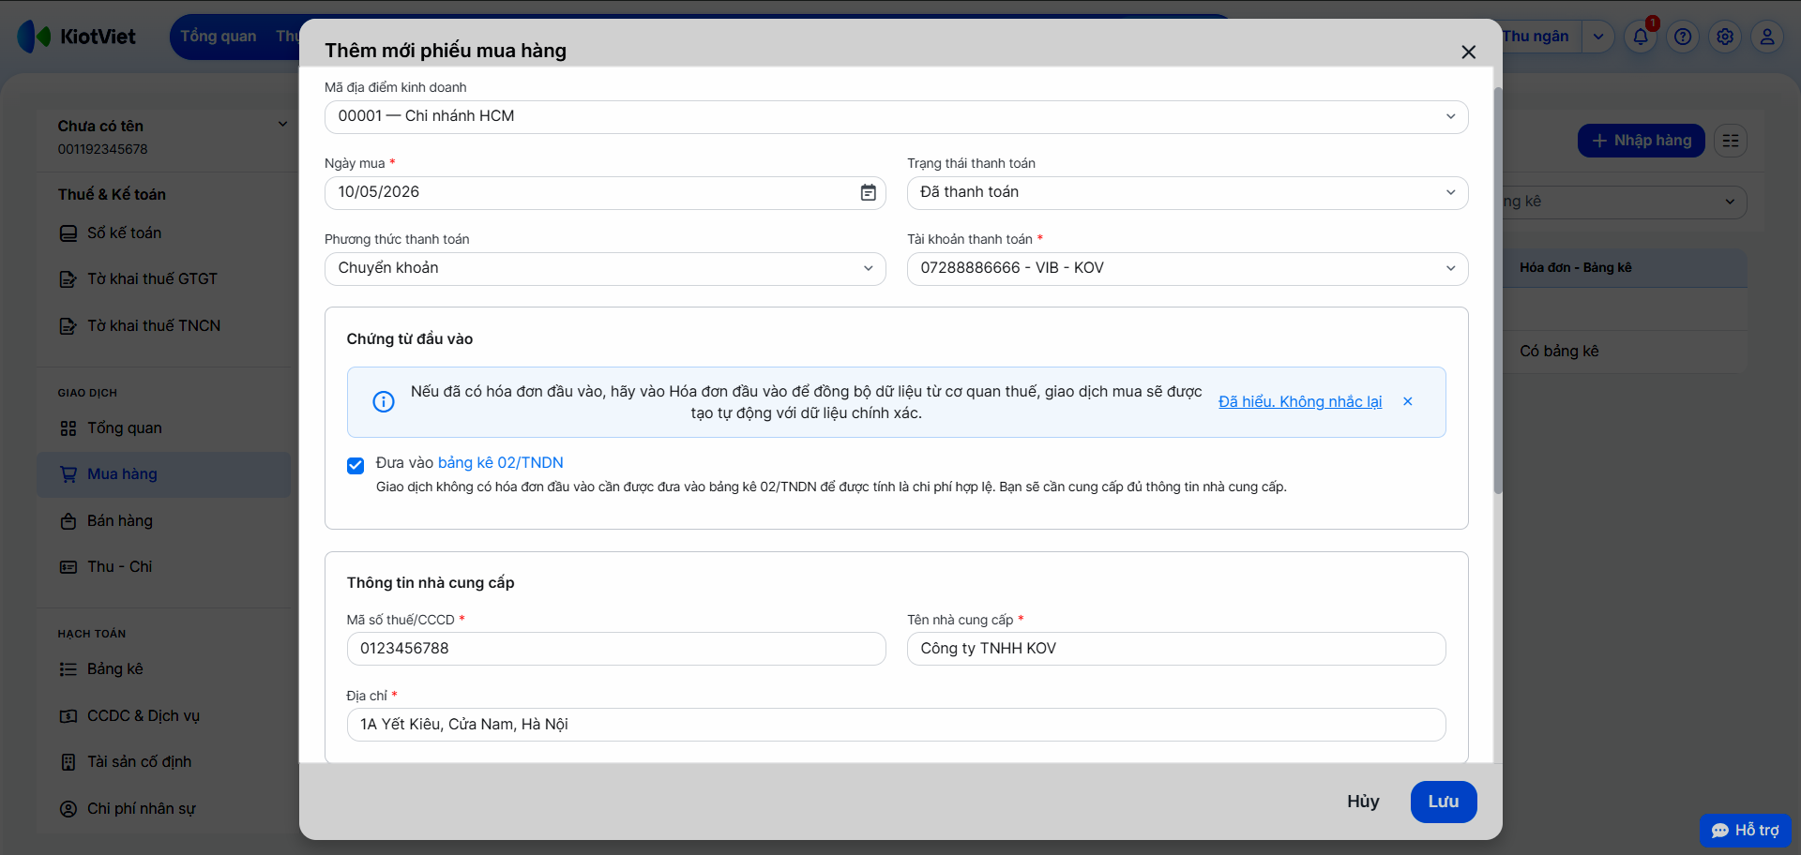Click the Đã hiểu. Không nhắc lại link
1801x855 pixels.
(x=1300, y=401)
